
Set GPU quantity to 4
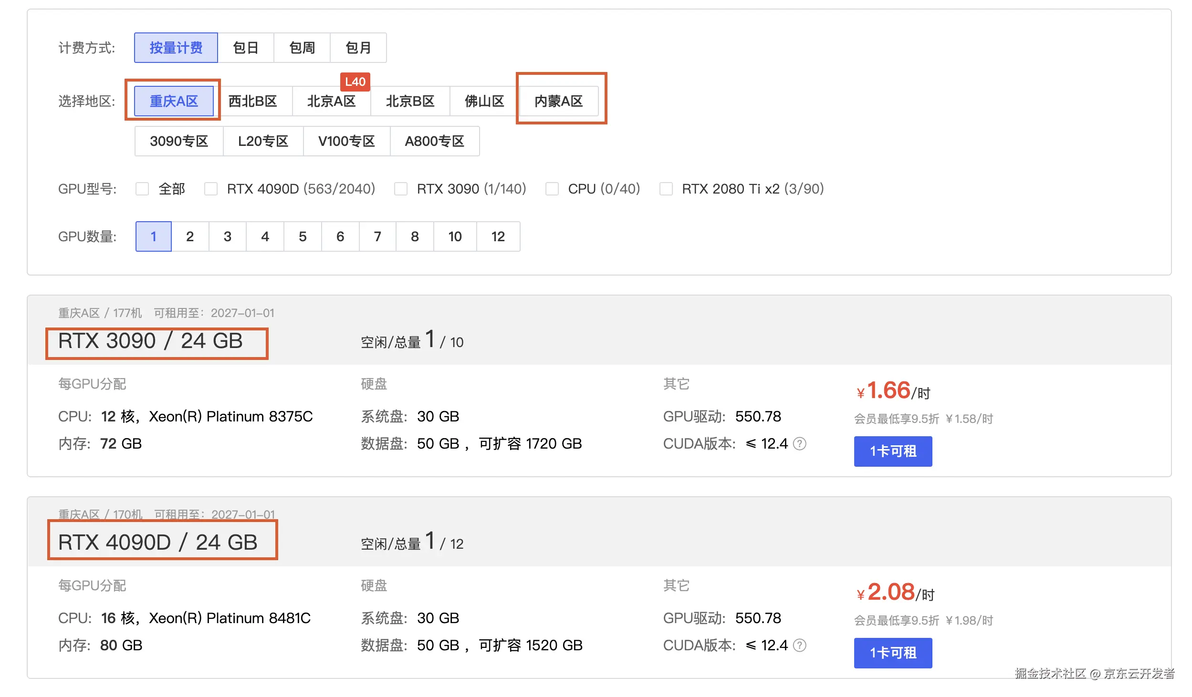(265, 236)
